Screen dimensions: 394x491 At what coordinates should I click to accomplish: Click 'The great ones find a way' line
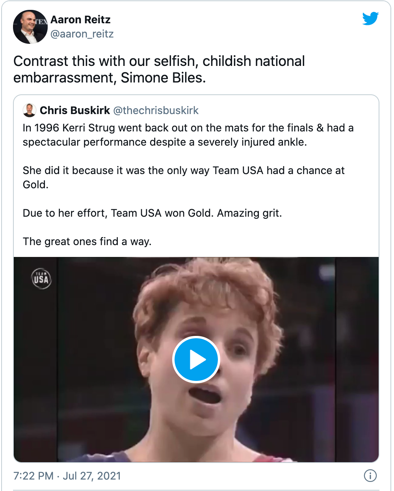87,242
